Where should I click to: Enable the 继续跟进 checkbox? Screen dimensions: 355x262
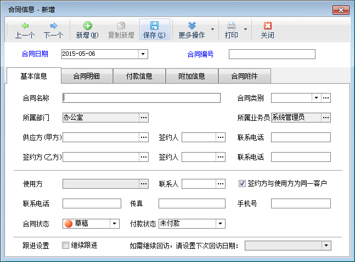66,246
